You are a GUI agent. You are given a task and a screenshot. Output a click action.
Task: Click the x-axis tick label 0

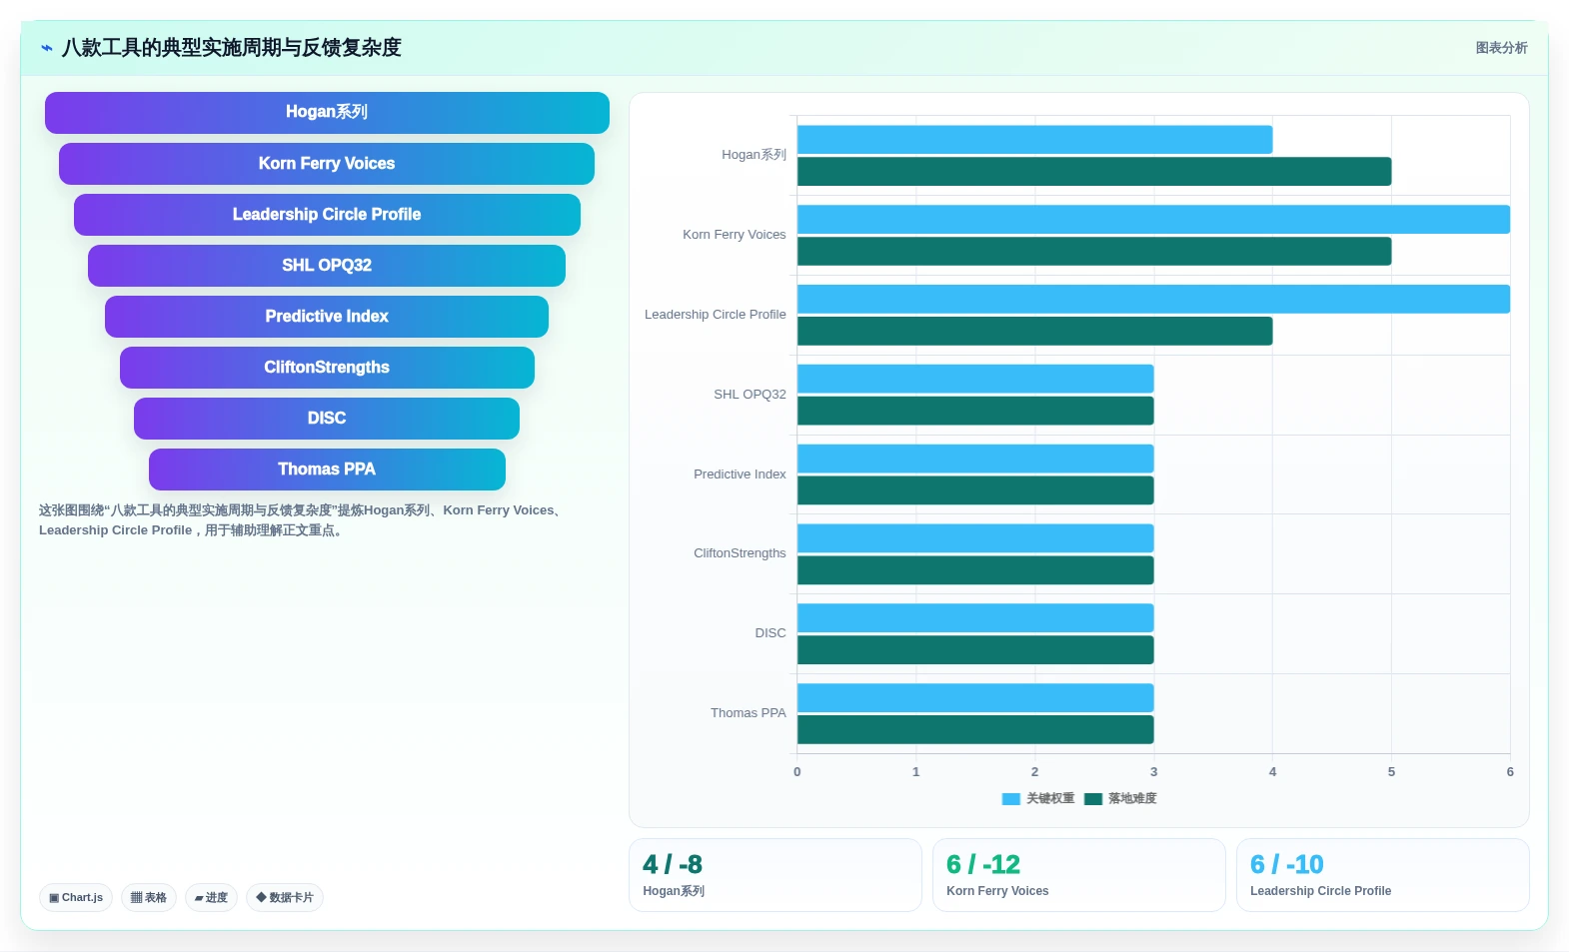(796, 772)
